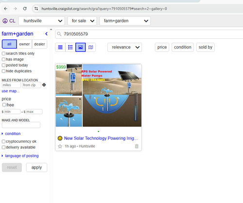Viewport: 243px width, 203px height.
Task: Open the sold by filter button
Action: [206, 47]
